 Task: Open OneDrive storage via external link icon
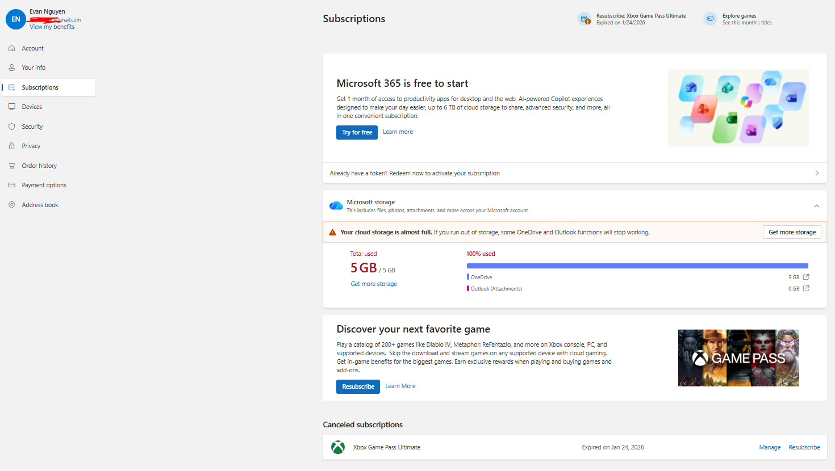pos(806,277)
